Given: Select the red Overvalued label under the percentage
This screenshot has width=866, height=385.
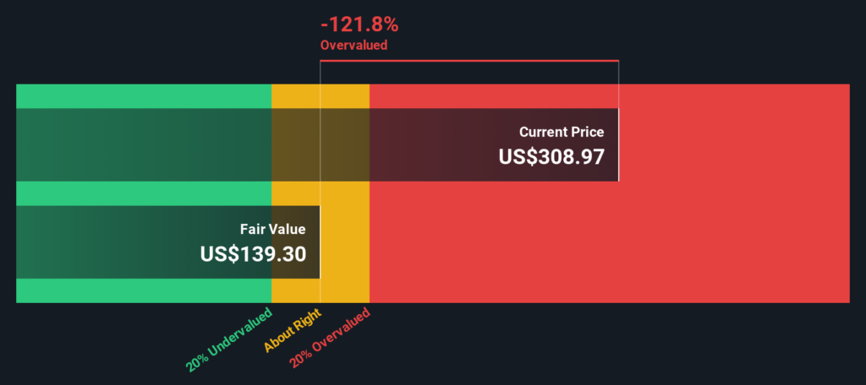Looking at the screenshot, I should coord(354,46).
